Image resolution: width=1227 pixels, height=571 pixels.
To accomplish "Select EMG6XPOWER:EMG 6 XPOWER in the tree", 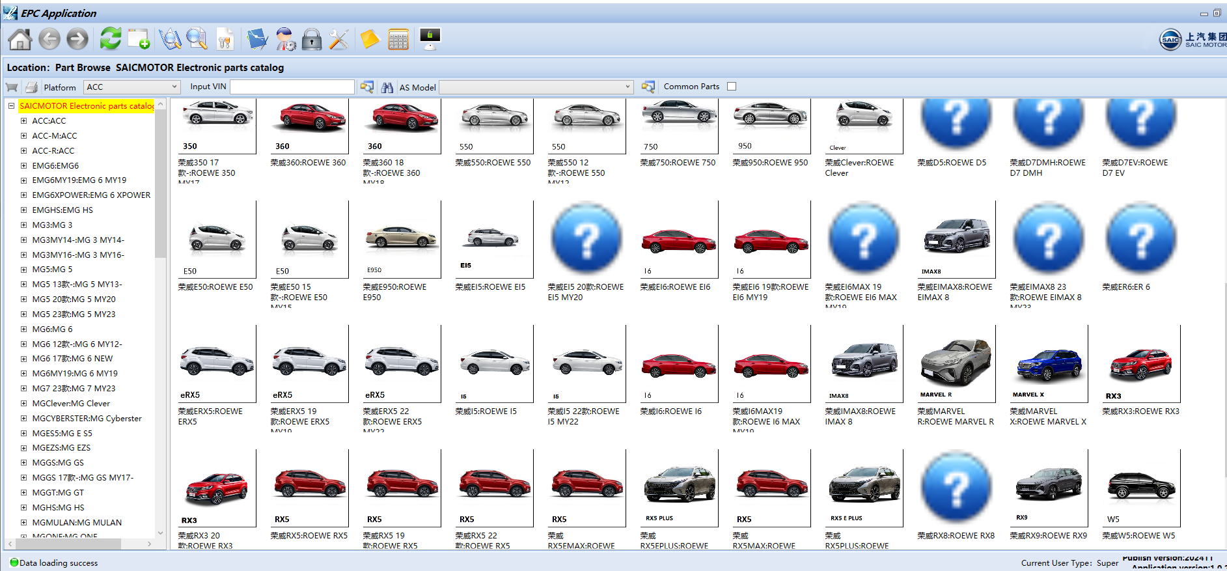I will point(91,195).
